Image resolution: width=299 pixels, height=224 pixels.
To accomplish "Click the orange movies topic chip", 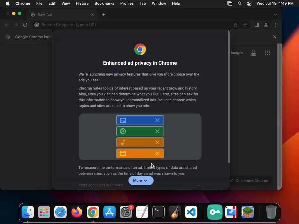I will 140,153.
